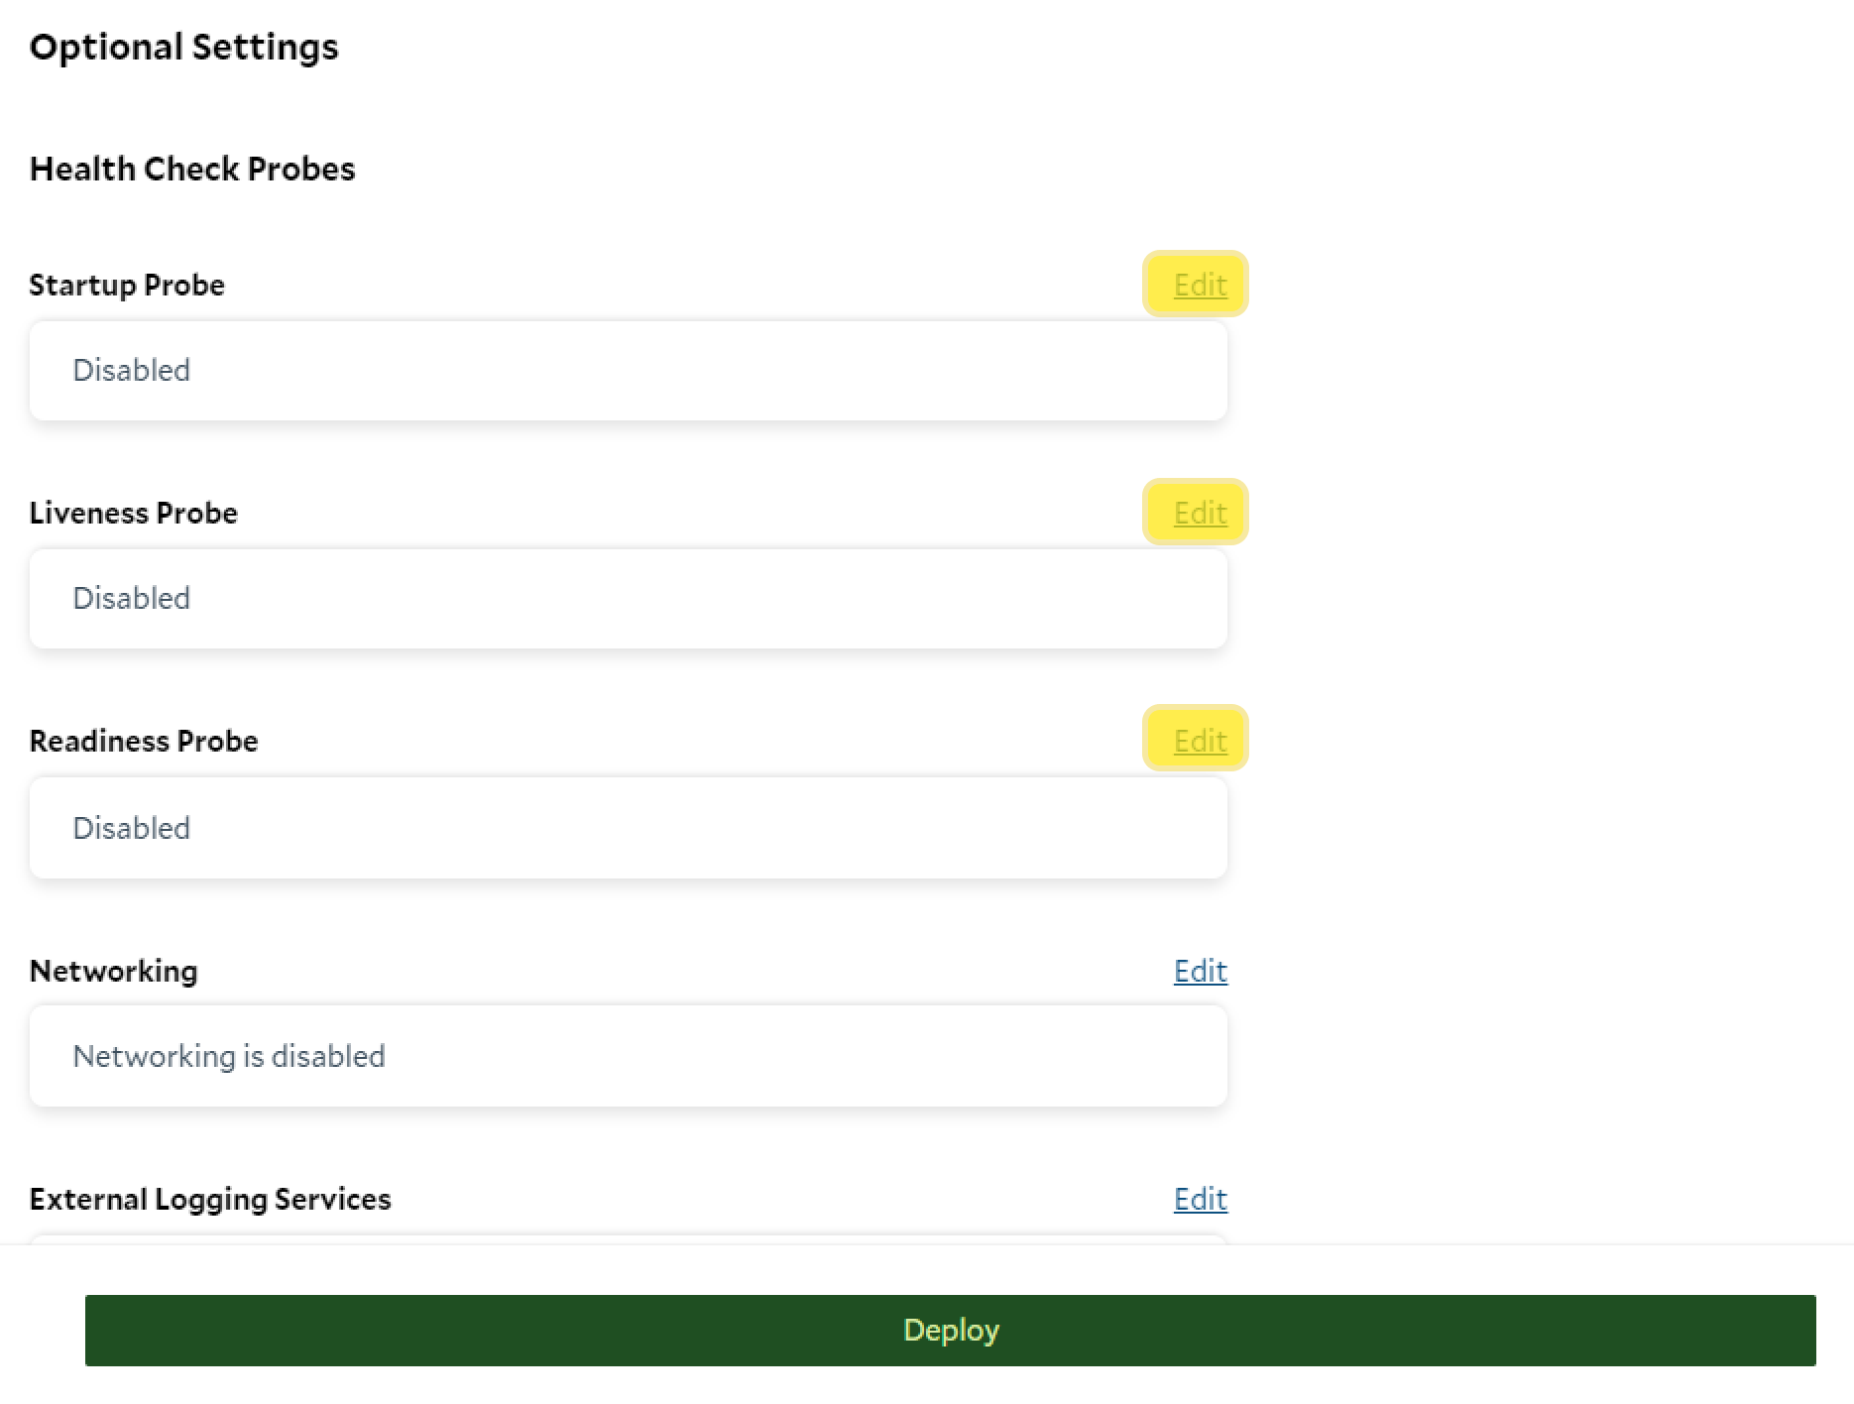Click the Liveness Probe label
1854x1404 pixels.
click(134, 514)
